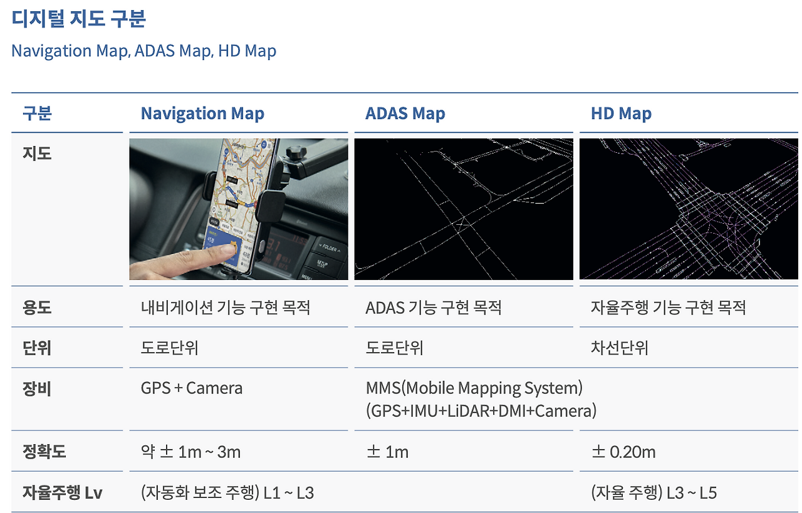Image resolution: width=802 pixels, height=513 pixels.
Task: Select the ADAS Map column header
Action: (405, 113)
